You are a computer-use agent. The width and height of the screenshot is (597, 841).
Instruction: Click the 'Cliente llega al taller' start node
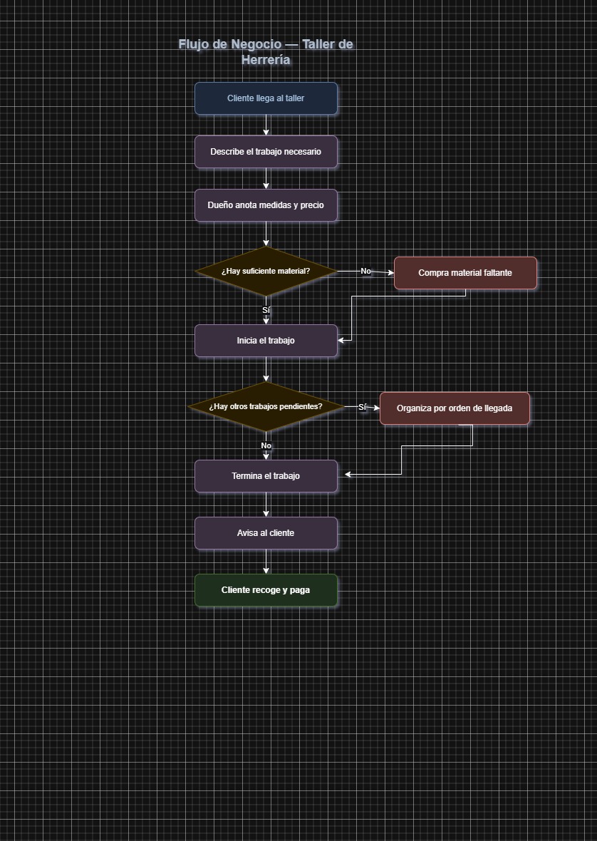pyautogui.click(x=266, y=98)
